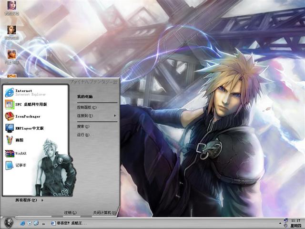Click the Cloud character picture in Start menu
This screenshot has width=305, height=229.
pos(56,167)
